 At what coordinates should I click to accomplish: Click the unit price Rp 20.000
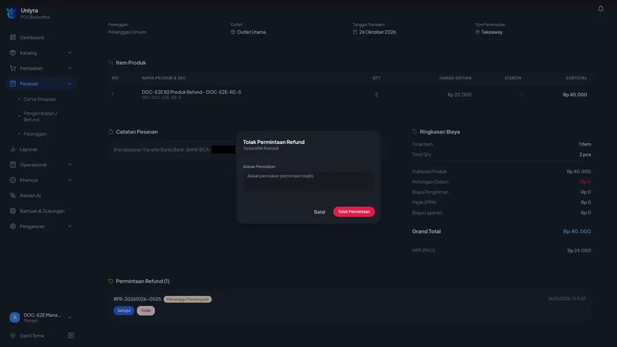coord(459,94)
